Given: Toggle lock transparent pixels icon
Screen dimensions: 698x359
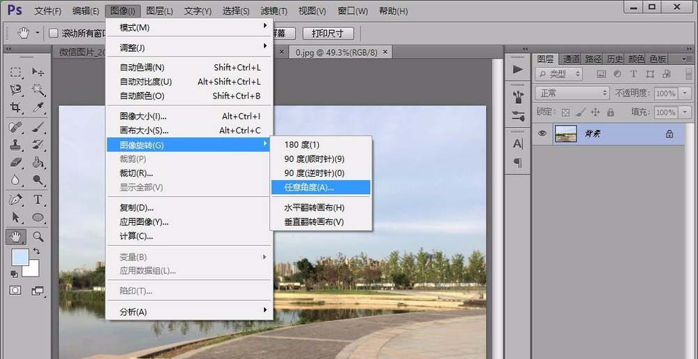Looking at the screenshot, I should [x=565, y=112].
